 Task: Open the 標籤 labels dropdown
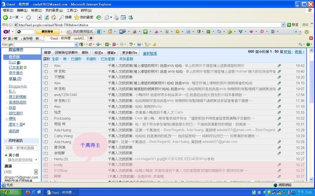[x=112, y=53]
